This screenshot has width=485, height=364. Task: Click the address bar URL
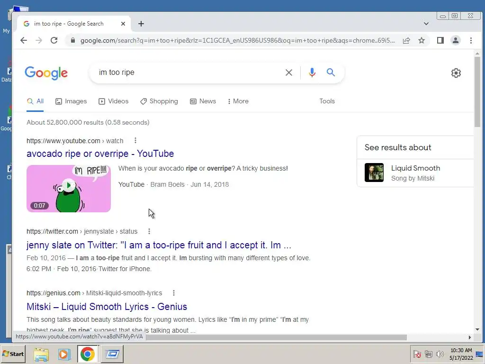238,41
